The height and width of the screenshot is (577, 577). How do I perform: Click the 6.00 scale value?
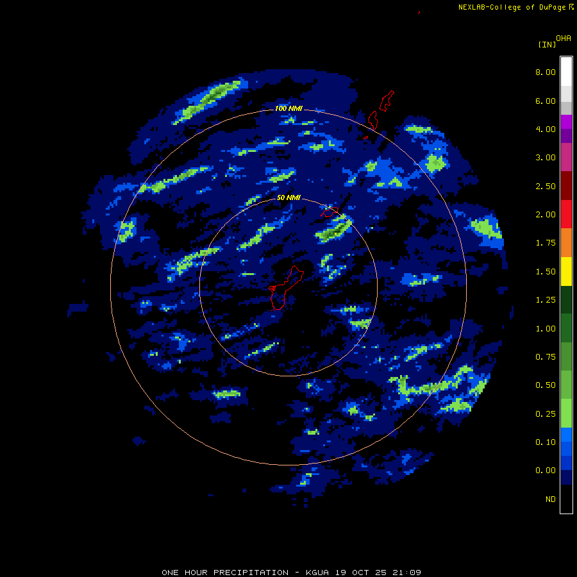click(546, 101)
